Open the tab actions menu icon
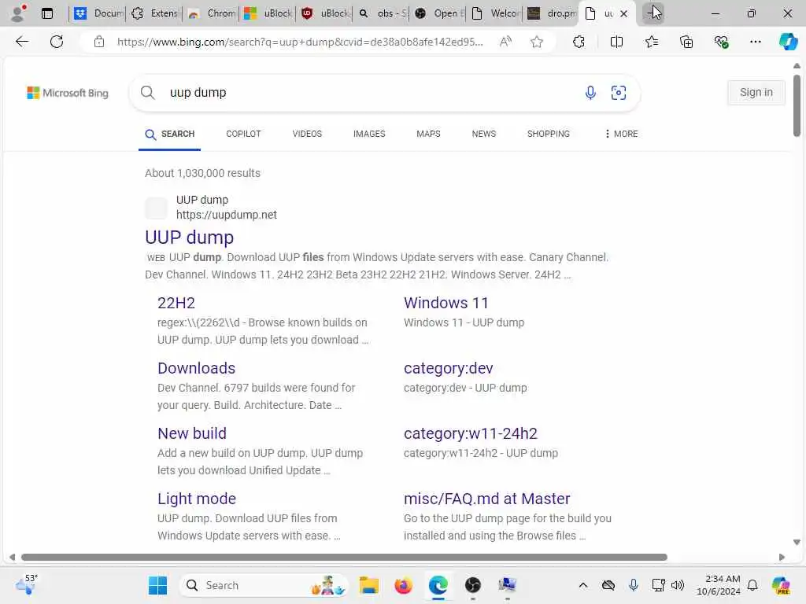This screenshot has width=806, height=604. click(46, 13)
